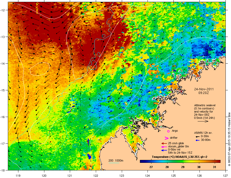Click the colorbar tick label '30'
231x178 pixels.
point(199,167)
